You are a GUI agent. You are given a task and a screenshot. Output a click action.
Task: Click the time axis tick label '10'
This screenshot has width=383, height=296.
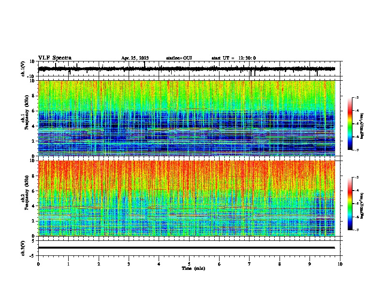(x=340, y=264)
